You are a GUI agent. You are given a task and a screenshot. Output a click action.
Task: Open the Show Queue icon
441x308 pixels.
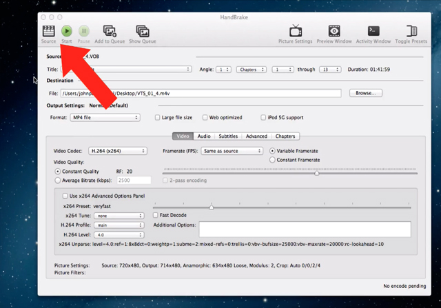[143, 31]
